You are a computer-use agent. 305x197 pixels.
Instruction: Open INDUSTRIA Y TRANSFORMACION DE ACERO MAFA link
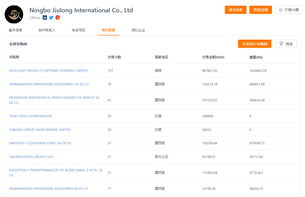tap(56, 173)
